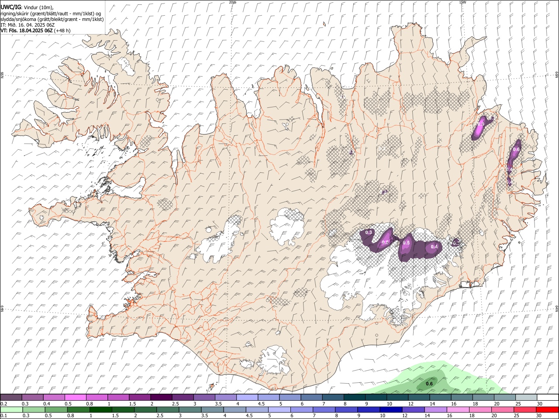Click the 0.6 value on eastern purple snow band
Screen dimensions: 559x419
516,149
